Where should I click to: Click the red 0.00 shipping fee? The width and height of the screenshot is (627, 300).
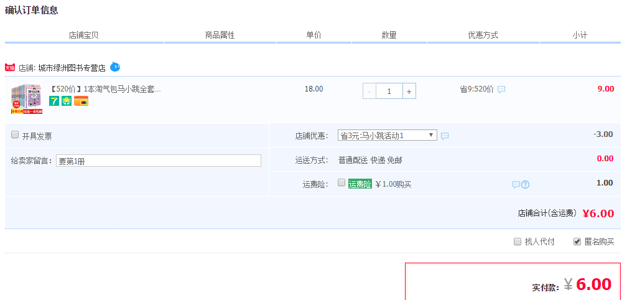click(x=605, y=158)
